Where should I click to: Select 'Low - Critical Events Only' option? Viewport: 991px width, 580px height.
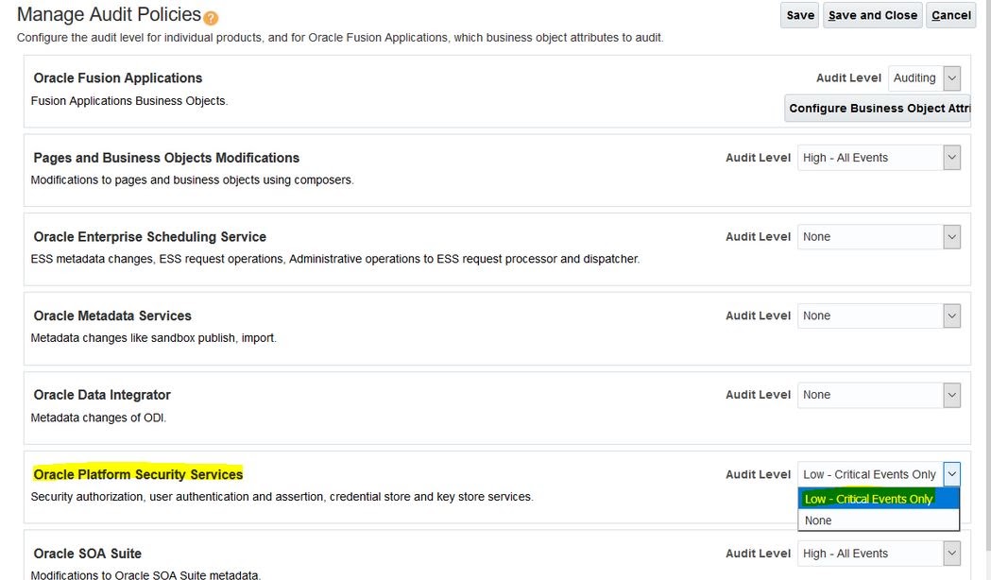pos(869,498)
